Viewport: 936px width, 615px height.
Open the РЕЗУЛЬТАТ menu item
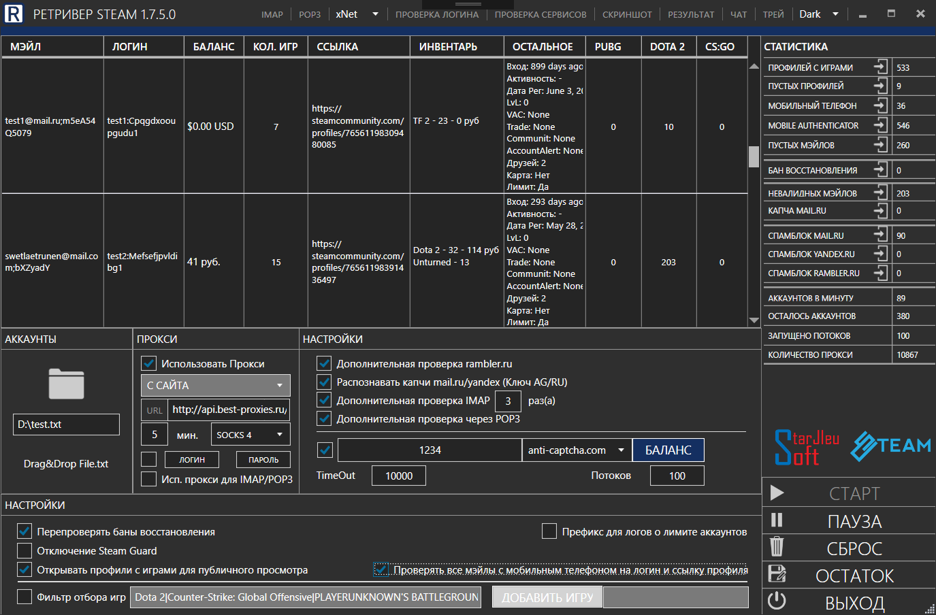[x=691, y=14]
